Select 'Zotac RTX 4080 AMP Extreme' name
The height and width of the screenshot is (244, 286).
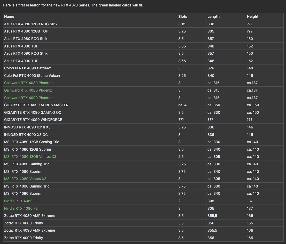coord(29,216)
